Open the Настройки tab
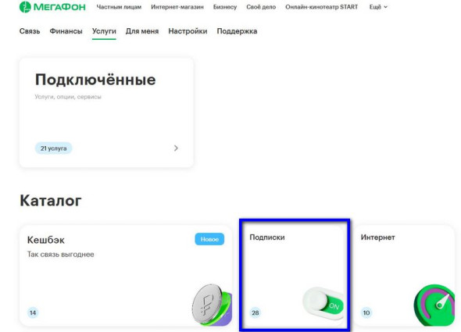 188,31
